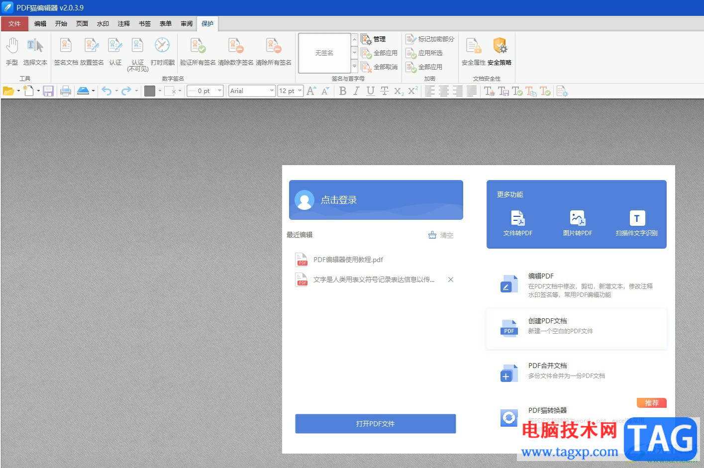The image size is (704, 468).
Task: Expand the undo history dropdown arrow
Action: click(x=116, y=91)
